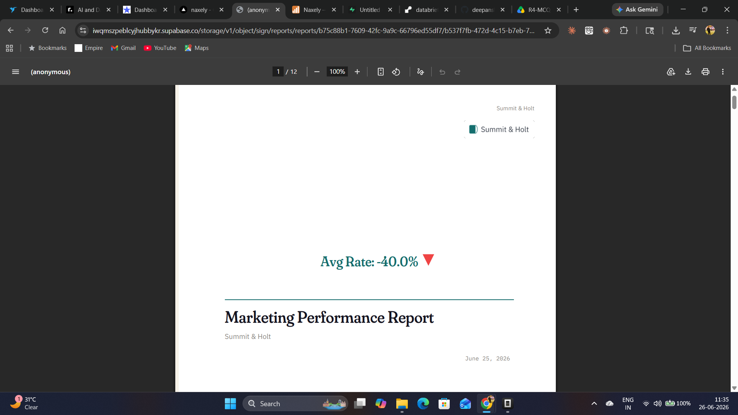Open the browser home page
The width and height of the screenshot is (738, 415).
click(62, 30)
